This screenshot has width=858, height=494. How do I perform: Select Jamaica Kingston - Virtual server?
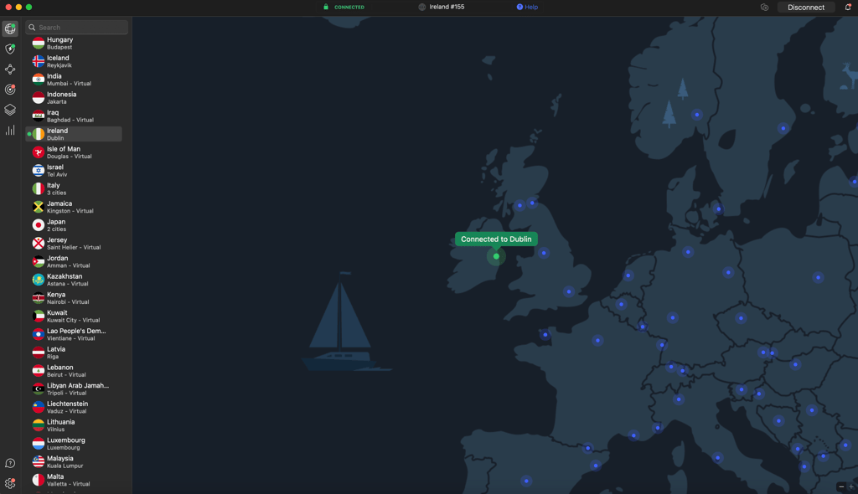click(x=74, y=207)
